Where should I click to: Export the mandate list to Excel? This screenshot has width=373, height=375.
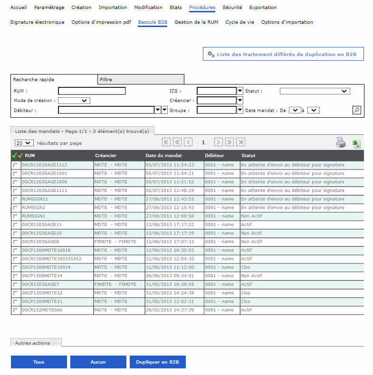tap(356, 143)
